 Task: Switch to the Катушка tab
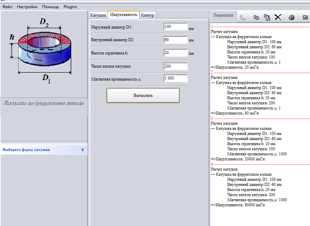click(98, 15)
